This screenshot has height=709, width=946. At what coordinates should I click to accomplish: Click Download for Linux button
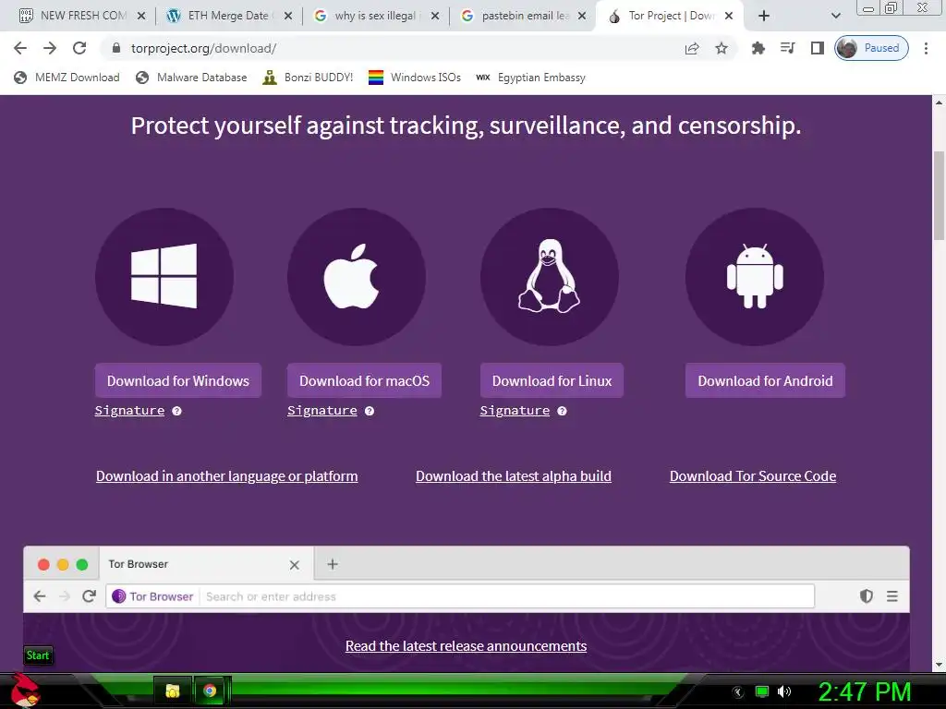(x=552, y=380)
